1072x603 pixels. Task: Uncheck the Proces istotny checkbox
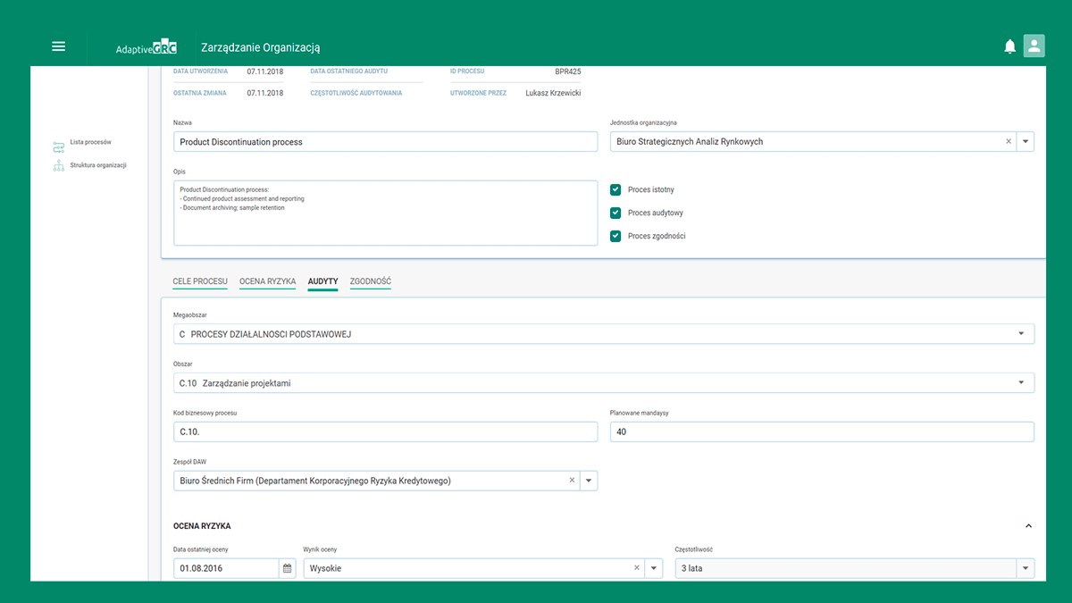click(616, 189)
